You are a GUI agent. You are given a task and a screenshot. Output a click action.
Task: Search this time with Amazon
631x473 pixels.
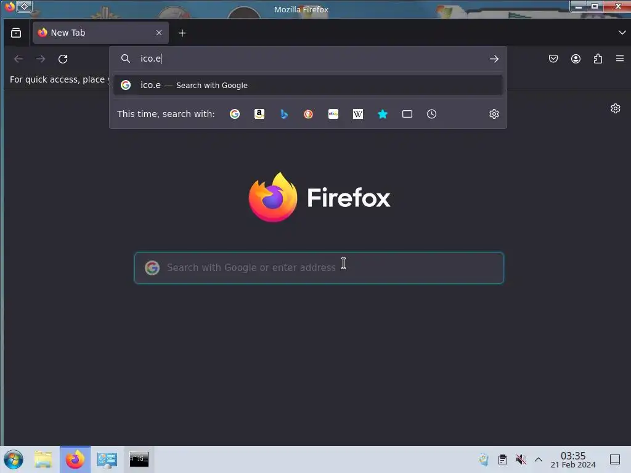(259, 114)
